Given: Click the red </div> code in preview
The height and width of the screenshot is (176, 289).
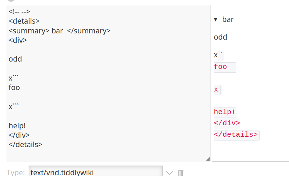Looking at the screenshot, I should coord(227,123).
